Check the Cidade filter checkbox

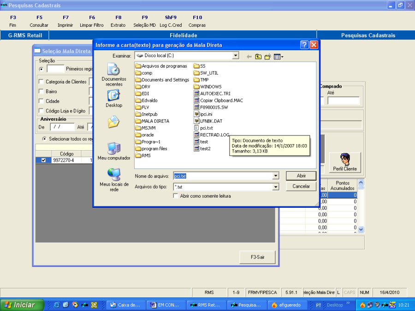tap(41, 101)
